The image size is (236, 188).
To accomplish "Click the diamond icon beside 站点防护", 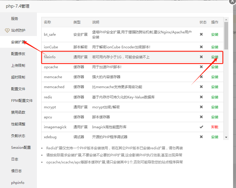I will (7, 30).
